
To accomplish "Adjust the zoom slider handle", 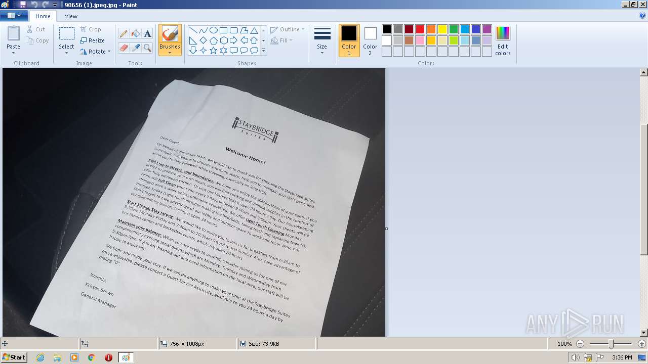I will [612, 344].
